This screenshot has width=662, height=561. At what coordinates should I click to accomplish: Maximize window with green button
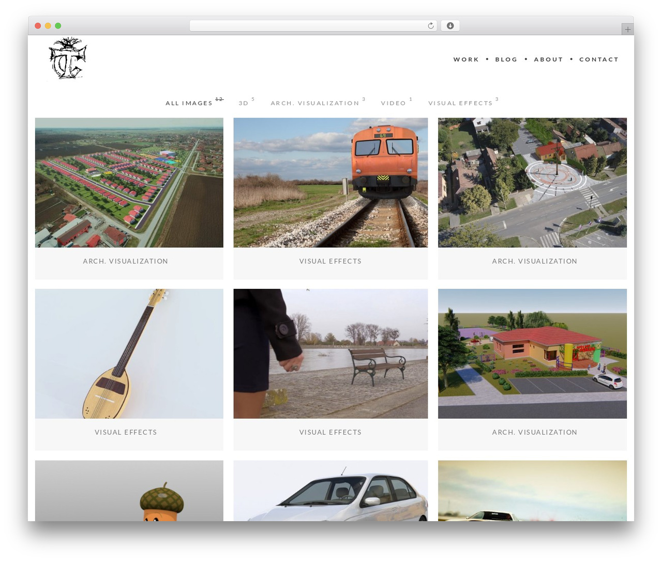58,26
